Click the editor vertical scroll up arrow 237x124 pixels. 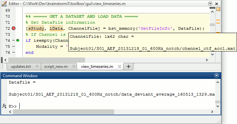[212, 12]
